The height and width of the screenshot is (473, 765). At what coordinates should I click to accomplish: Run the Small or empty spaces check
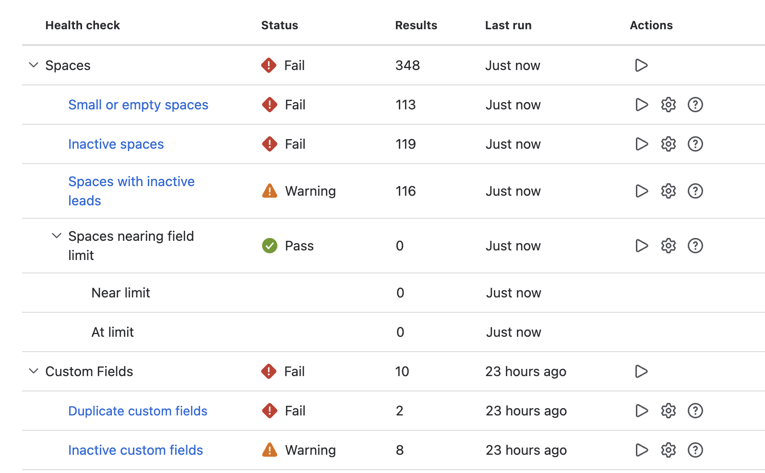pos(642,105)
